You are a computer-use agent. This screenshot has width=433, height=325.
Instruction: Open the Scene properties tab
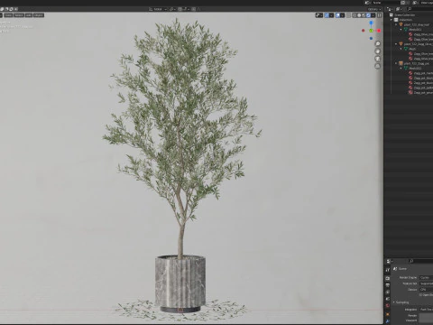coord(388,299)
